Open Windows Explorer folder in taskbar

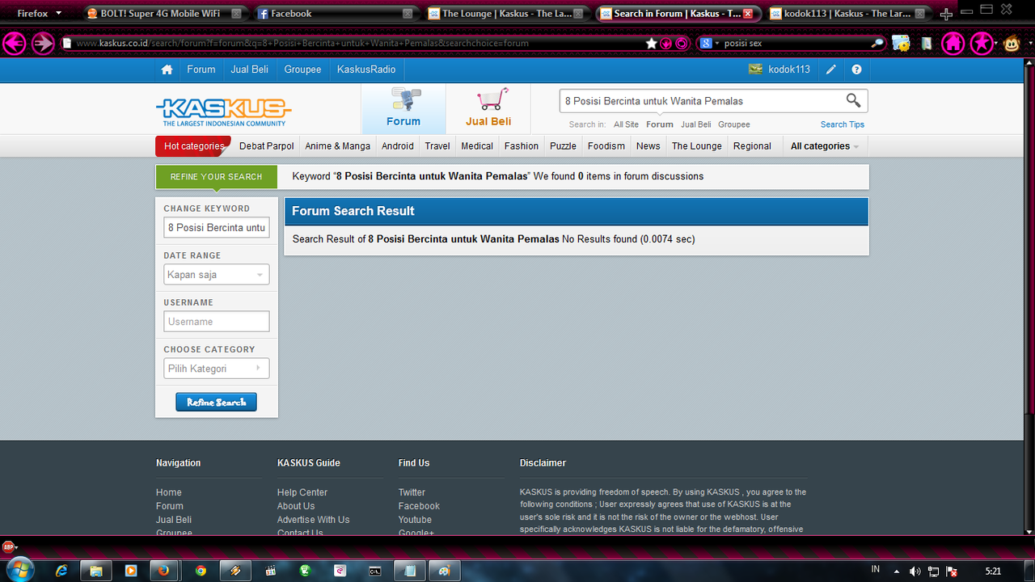[96, 571]
